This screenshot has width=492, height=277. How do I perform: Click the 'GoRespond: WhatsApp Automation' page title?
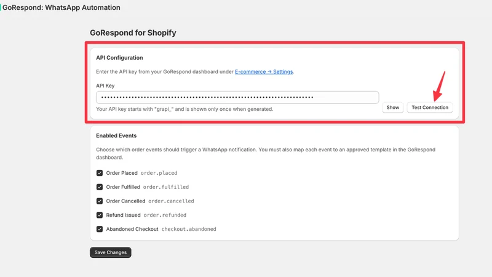coord(61,7)
